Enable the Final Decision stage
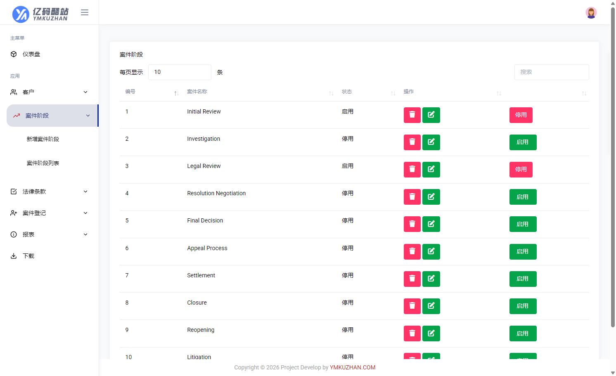 (x=523, y=224)
